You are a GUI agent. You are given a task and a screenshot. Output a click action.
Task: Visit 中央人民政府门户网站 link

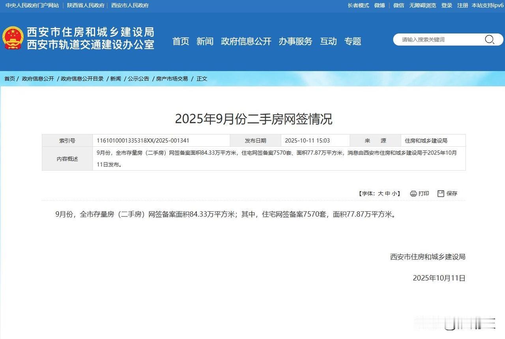32,6
